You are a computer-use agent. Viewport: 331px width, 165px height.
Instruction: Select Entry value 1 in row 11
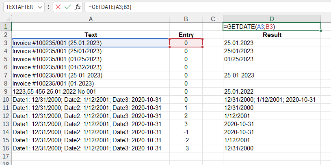[186, 108]
